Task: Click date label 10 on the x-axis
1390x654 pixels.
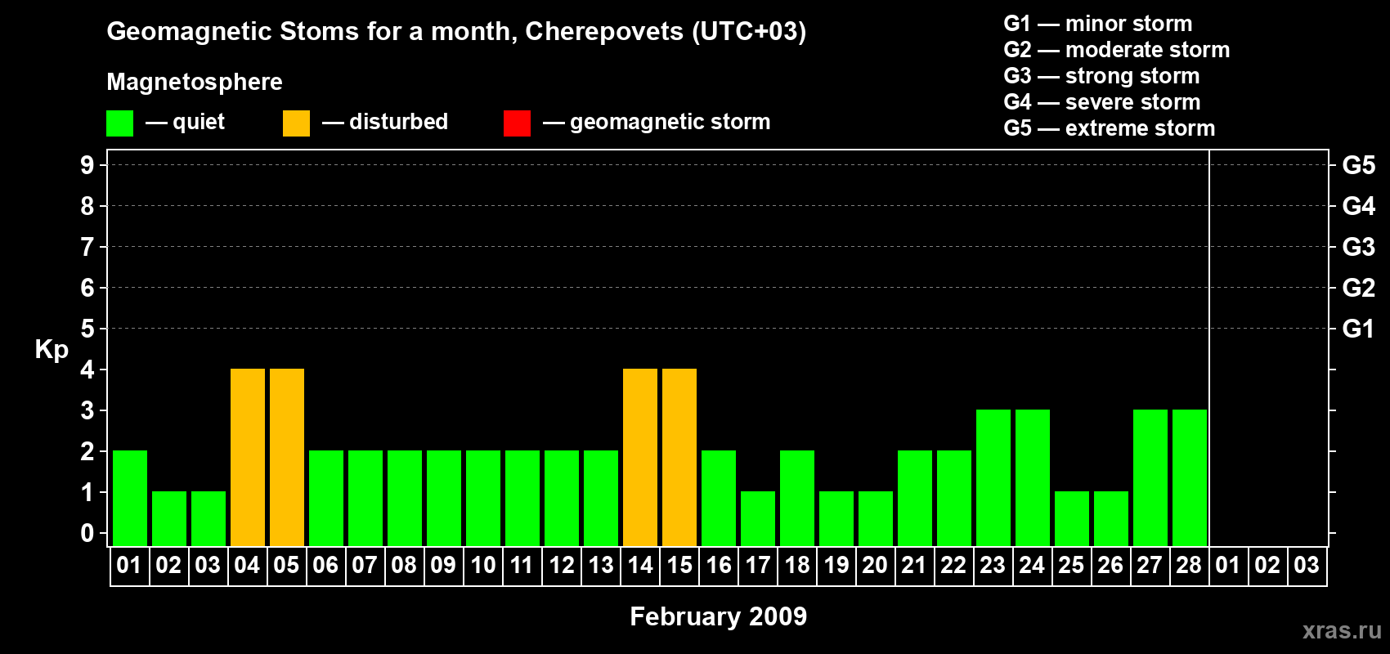Action: (483, 566)
